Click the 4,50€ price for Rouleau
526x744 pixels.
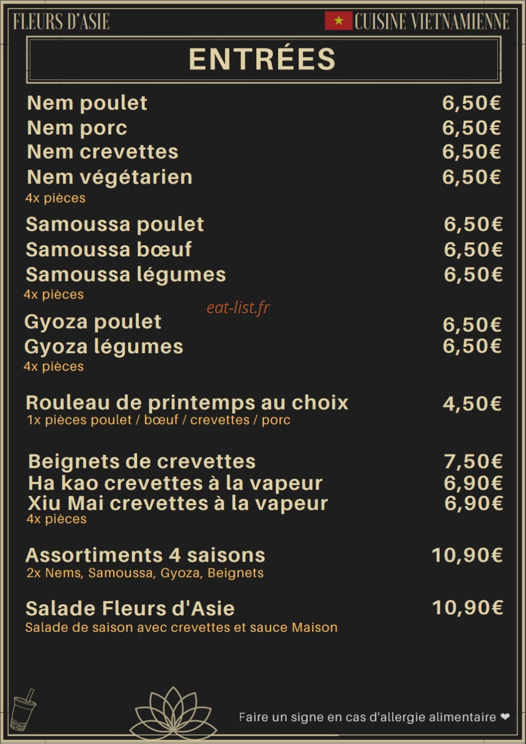pyautogui.click(x=472, y=404)
